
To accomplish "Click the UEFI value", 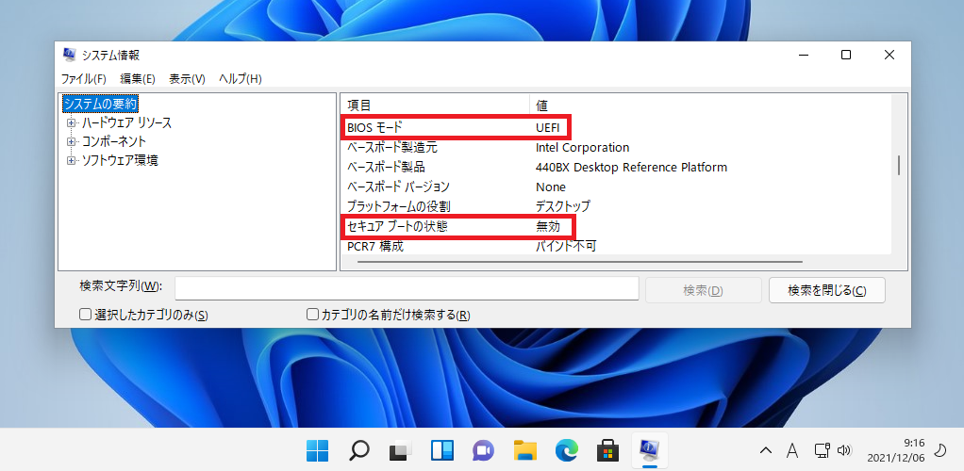I will pos(548,128).
